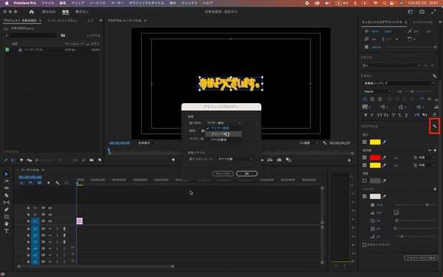Open program monitor settings wrench
This screenshot has width=443, height=277.
325,143
